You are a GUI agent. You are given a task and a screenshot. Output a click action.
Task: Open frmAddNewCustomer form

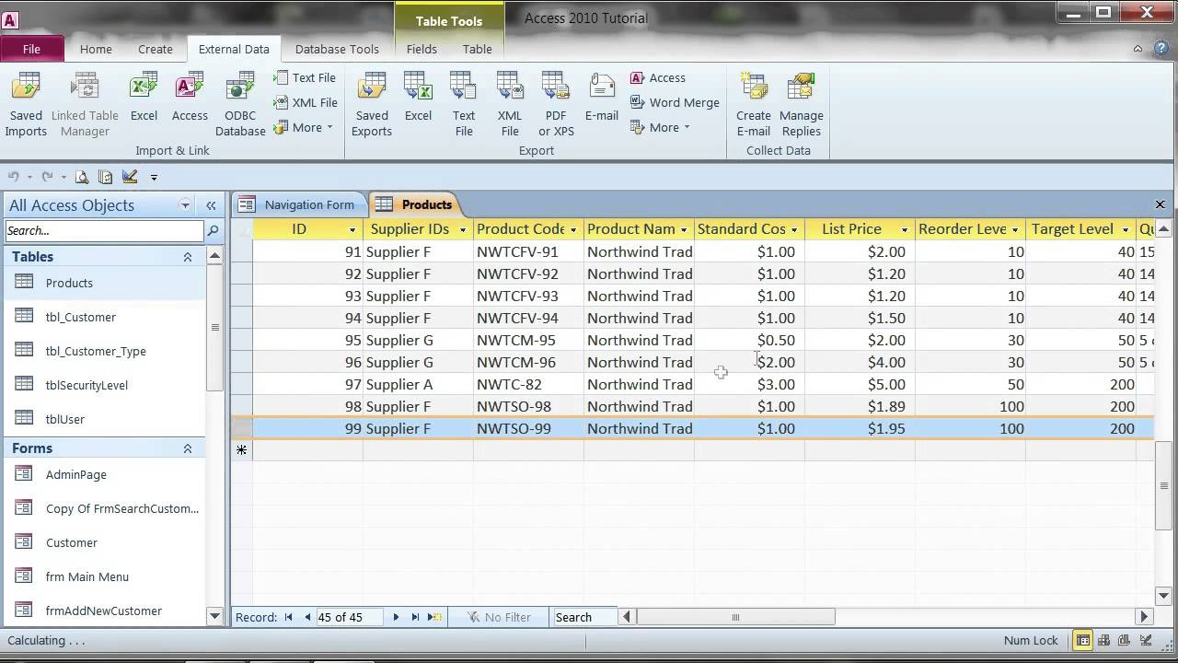tap(106, 611)
